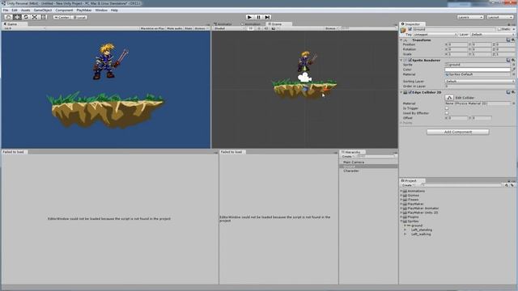Open the File menu
The width and height of the screenshot is (518, 291).
[x=6, y=11]
